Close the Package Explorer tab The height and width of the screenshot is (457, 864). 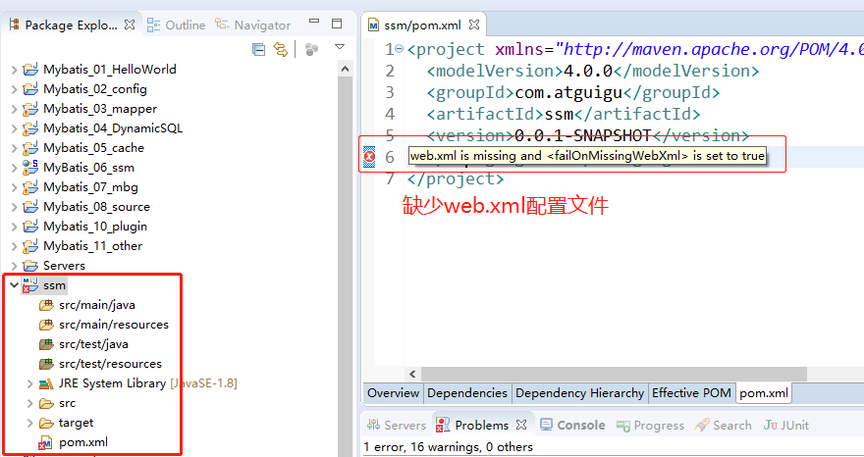130,25
